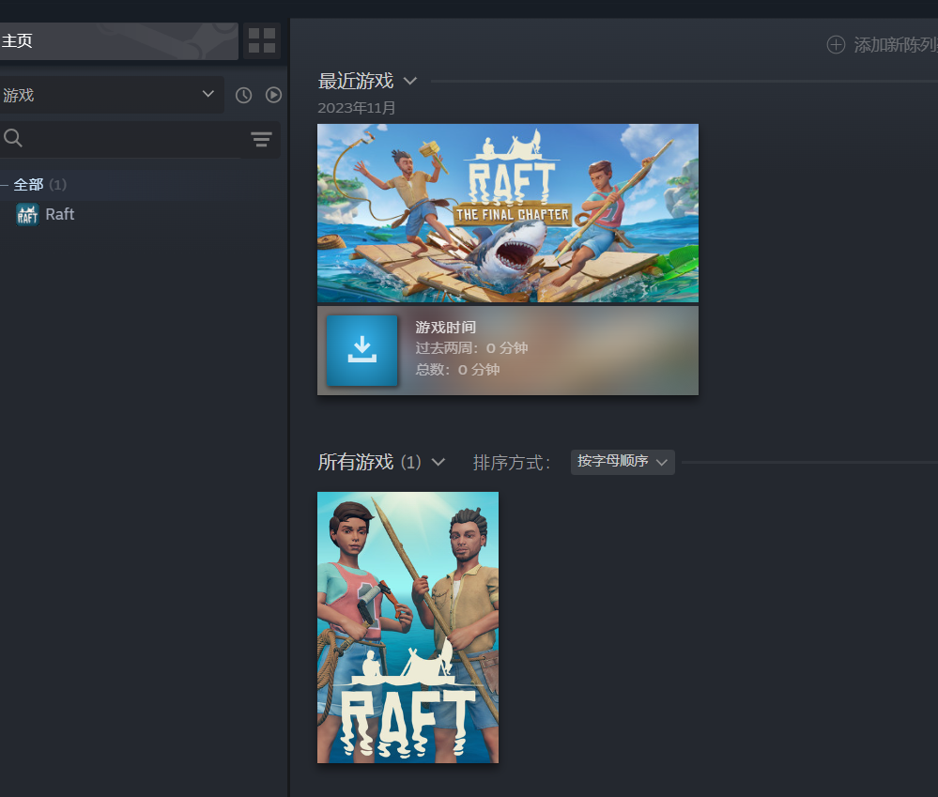The height and width of the screenshot is (797, 938).
Task: Open the 所有游戏 shelf dropdown
Action: (438, 462)
